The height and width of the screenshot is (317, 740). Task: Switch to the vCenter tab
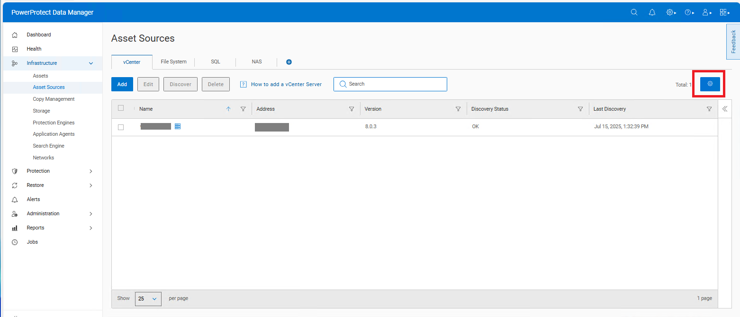click(132, 62)
